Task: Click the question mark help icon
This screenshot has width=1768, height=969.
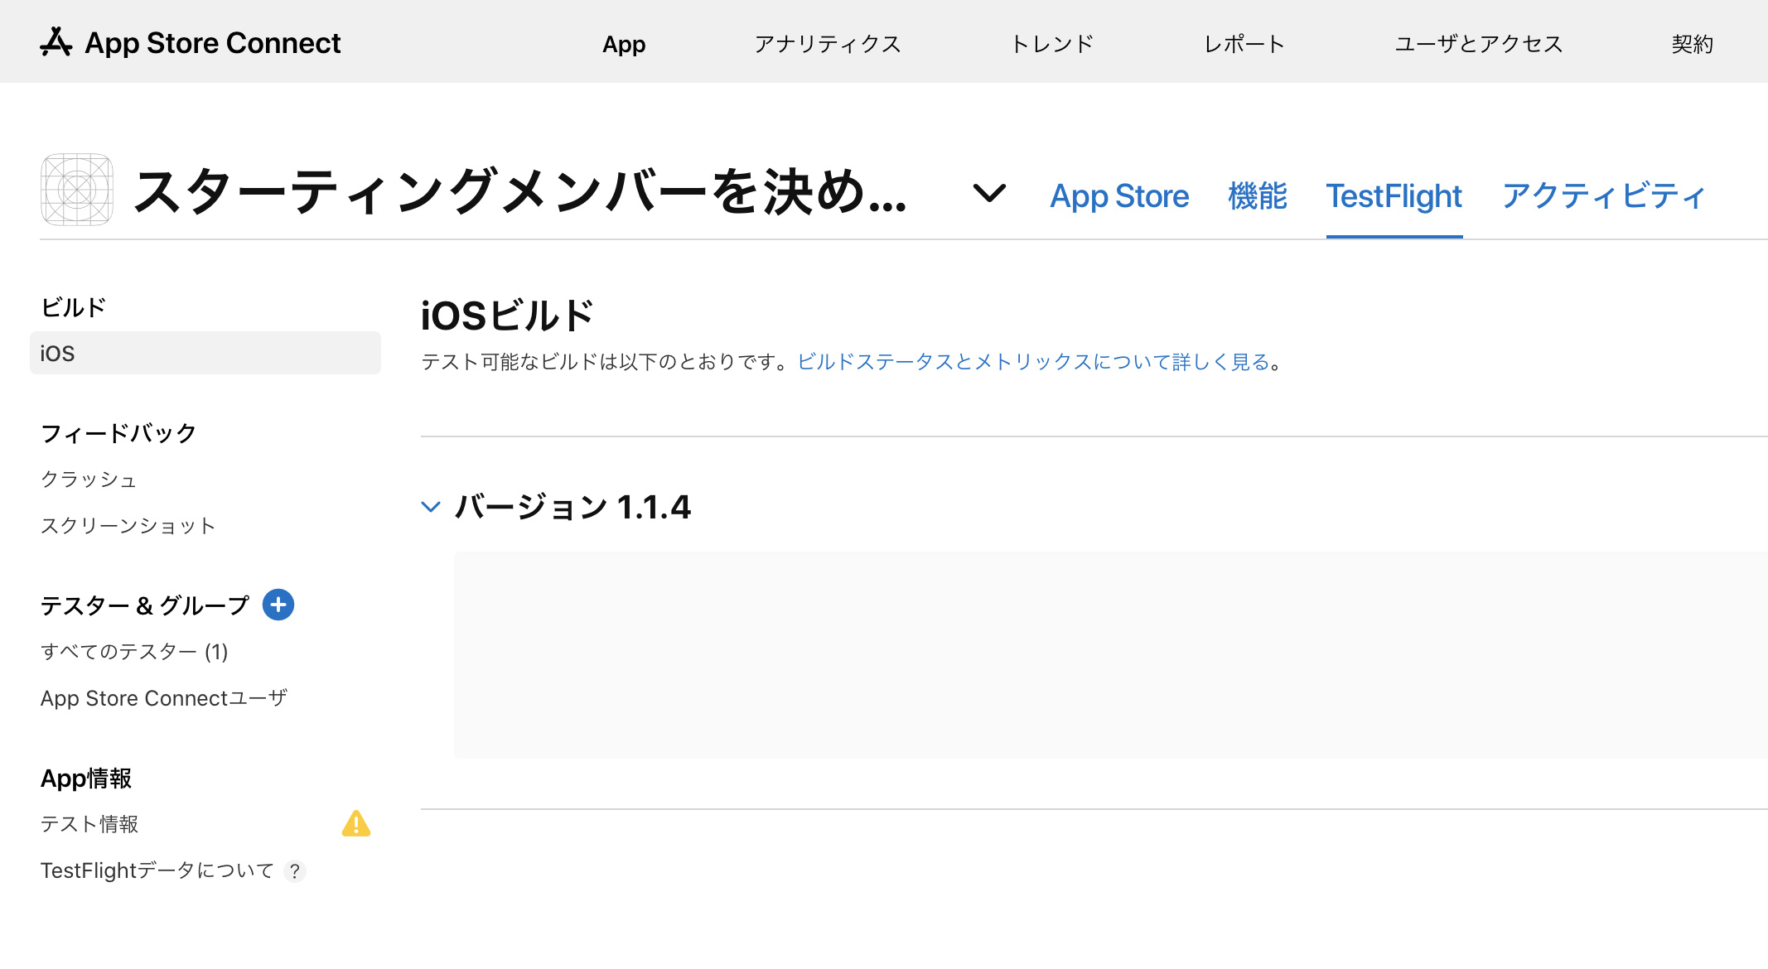Action: tap(294, 871)
